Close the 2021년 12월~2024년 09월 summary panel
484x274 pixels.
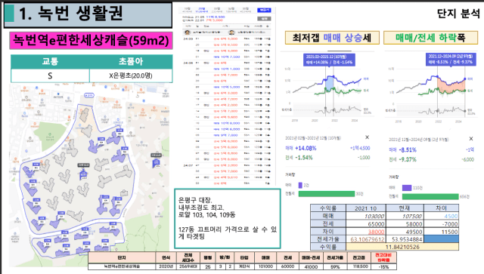[x=471, y=139]
